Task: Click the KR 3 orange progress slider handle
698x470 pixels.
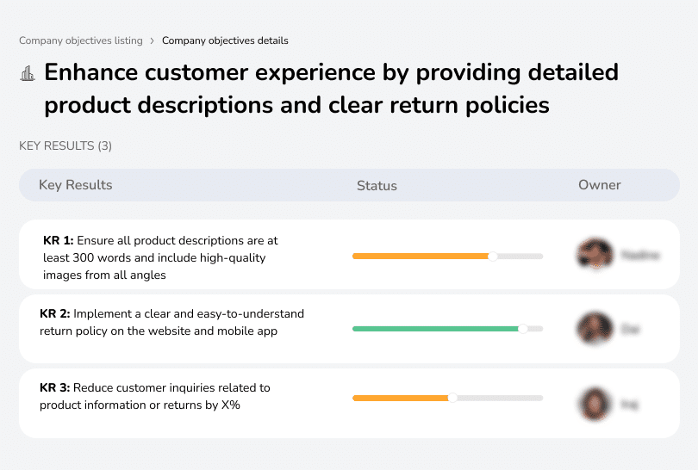Action: (x=452, y=398)
